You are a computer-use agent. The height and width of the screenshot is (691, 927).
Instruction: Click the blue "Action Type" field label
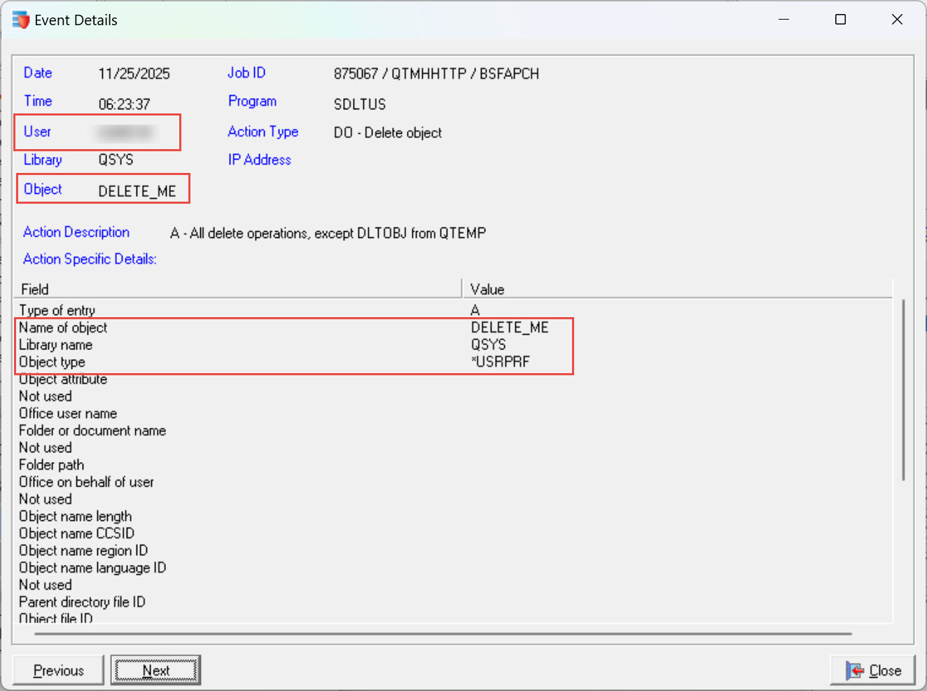(263, 132)
